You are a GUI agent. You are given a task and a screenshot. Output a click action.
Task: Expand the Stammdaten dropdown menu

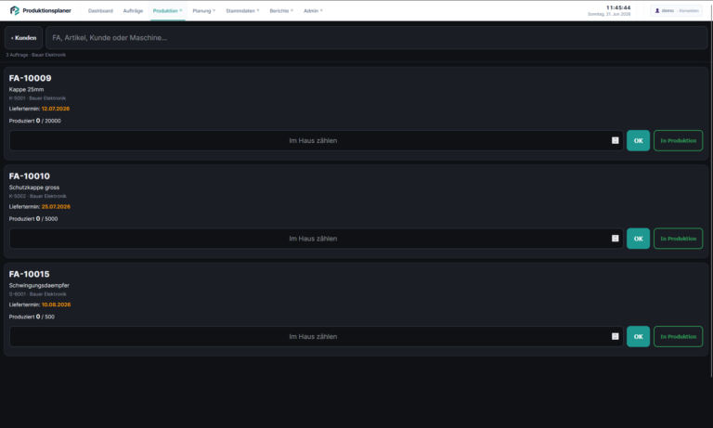pyautogui.click(x=242, y=11)
